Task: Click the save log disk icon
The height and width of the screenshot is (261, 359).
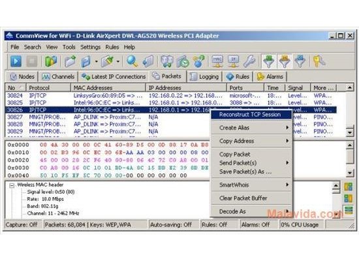Action: coord(86,61)
